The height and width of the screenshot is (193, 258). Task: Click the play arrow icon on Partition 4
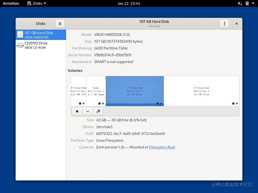coord(237,103)
